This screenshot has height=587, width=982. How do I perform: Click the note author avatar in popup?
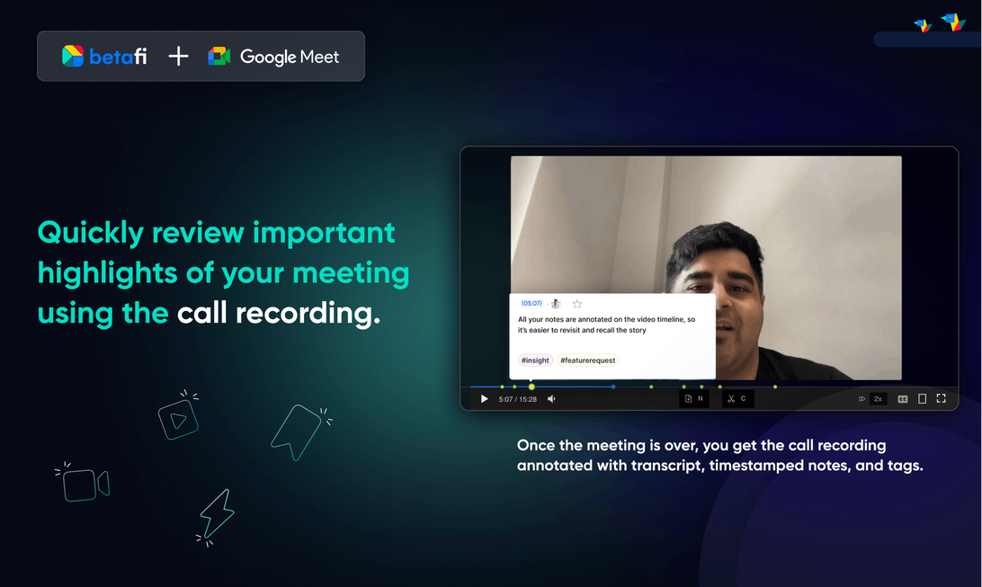pos(556,304)
